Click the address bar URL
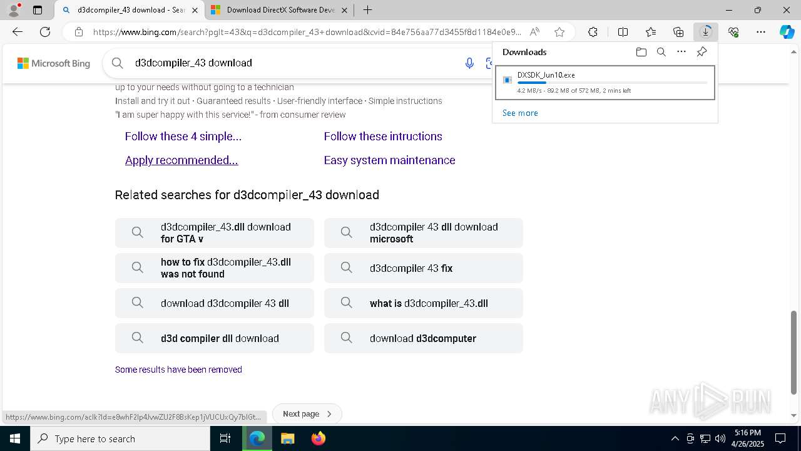Screen dimensions: 801x451 point(307,32)
